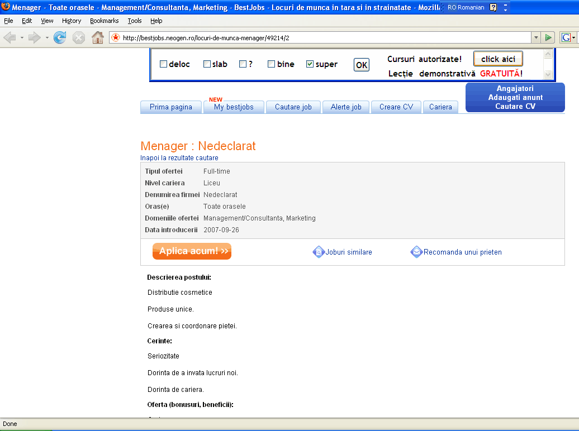The image size is (579, 431).
Task: Open the Edit menu
Action: 27,21
